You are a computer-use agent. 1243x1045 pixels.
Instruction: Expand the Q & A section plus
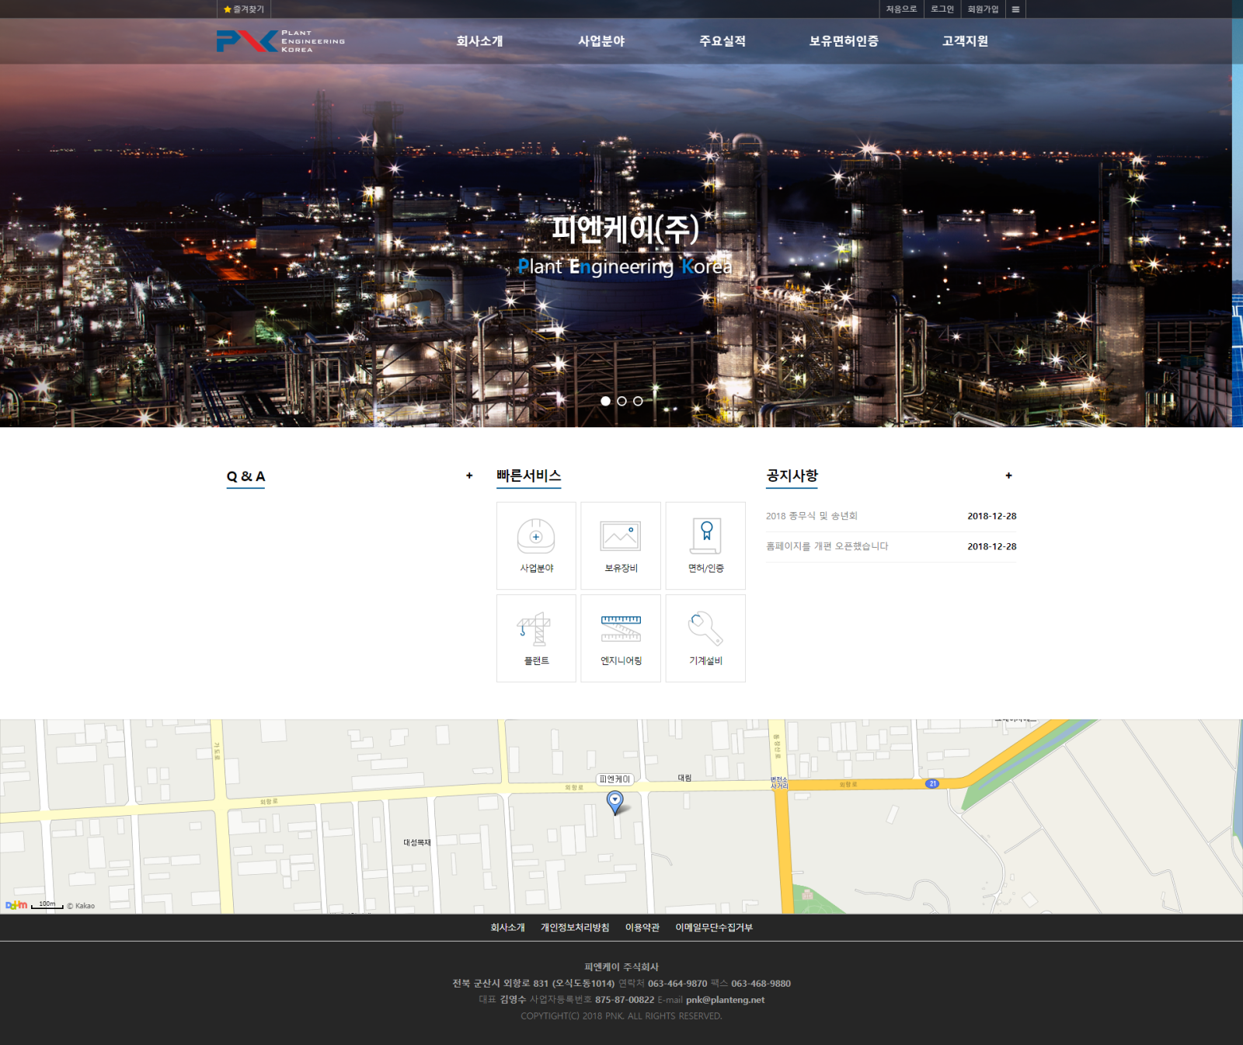(469, 475)
